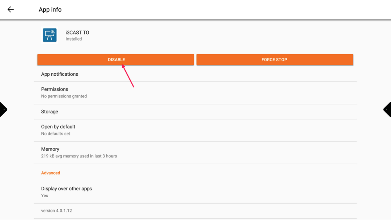Viewport: 391px width, 220px height.
Task: Toggle Display over other apps setting
Action: (x=67, y=189)
